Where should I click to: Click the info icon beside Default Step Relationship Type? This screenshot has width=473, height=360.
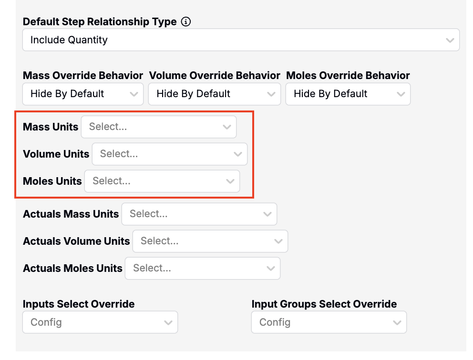click(186, 22)
